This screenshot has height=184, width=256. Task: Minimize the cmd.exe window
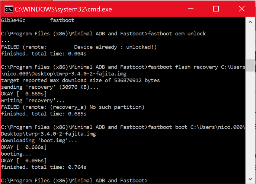[191, 9]
